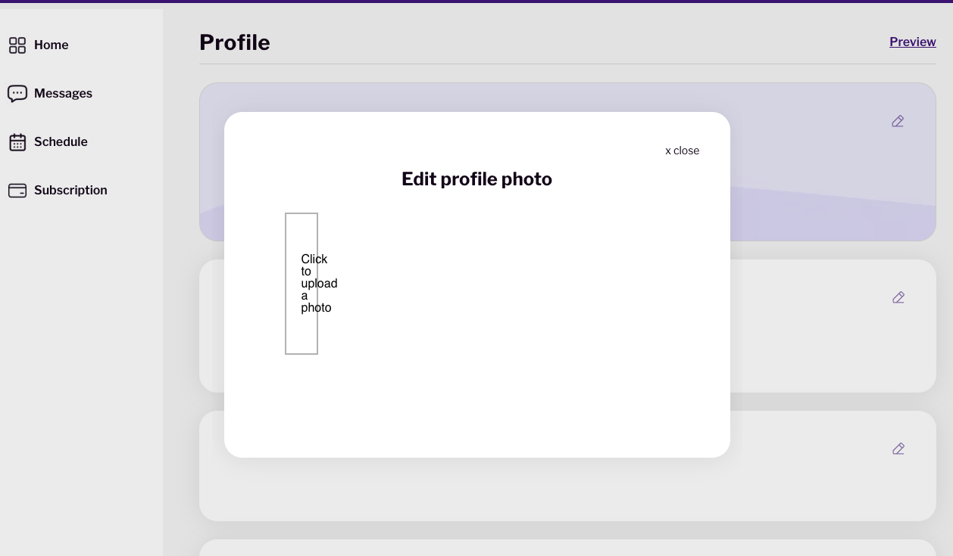Viewport: 953px width, 556px height.
Task: Select the Schedule label in the sidebar
Action: click(x=61, y=142)
